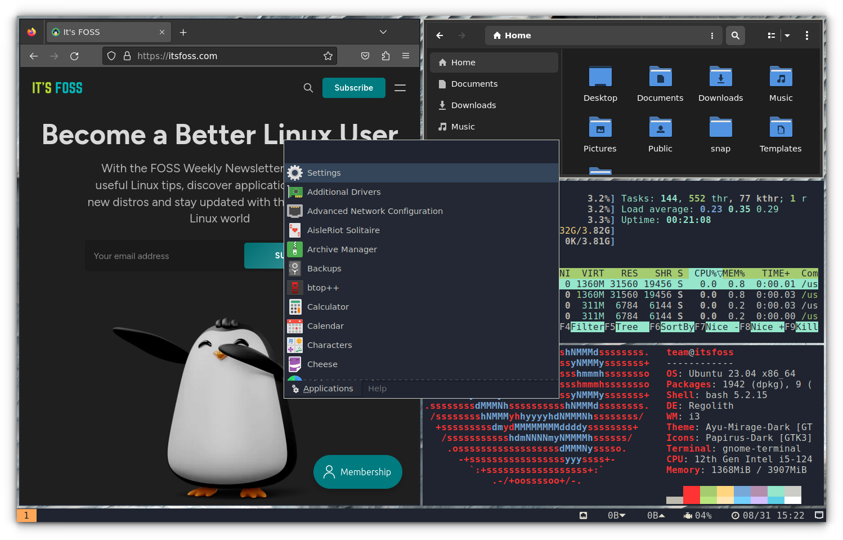Open the Firefox list all tabs chevron

pyautogui.click(x=383, y=32)
